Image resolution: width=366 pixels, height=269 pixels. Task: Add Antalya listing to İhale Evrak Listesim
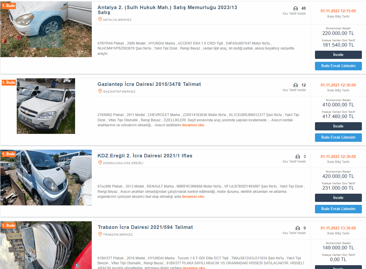338,66
